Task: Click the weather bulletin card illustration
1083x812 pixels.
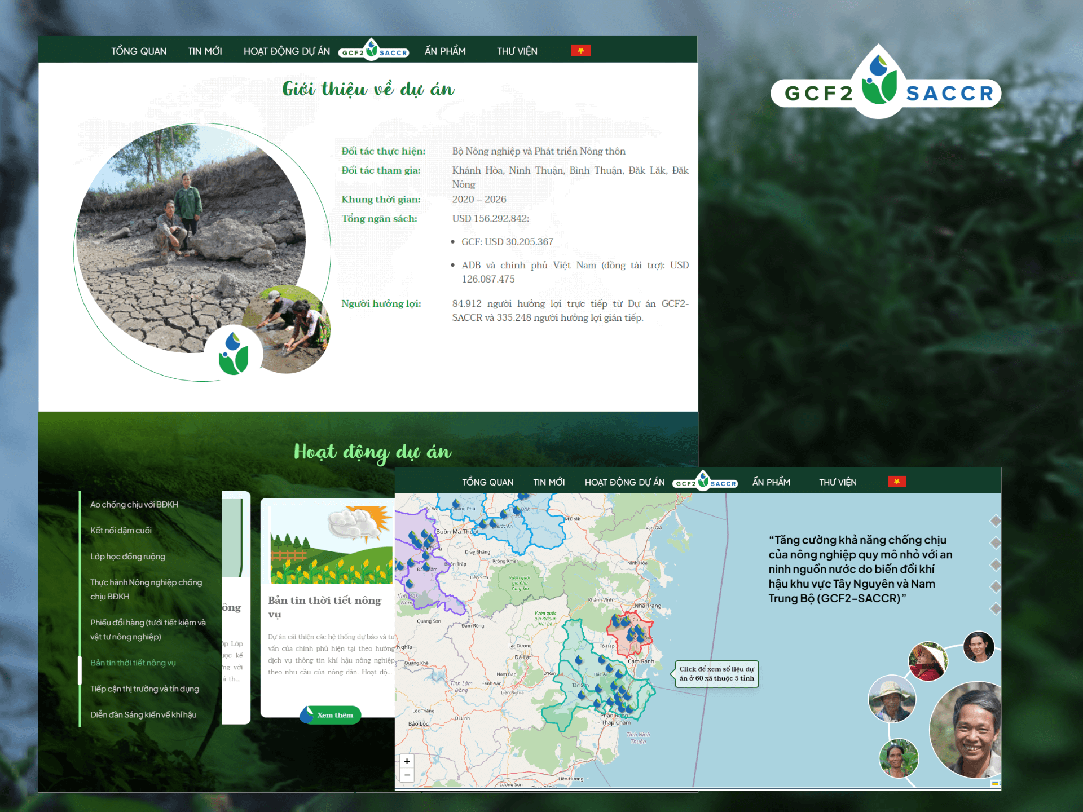Action: 331,544
